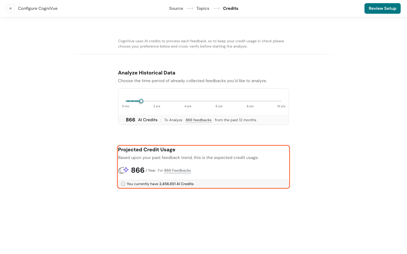Click the '6 yrs' slider label
The width and height of the screenshot is (407, 254).
(219, 106)
